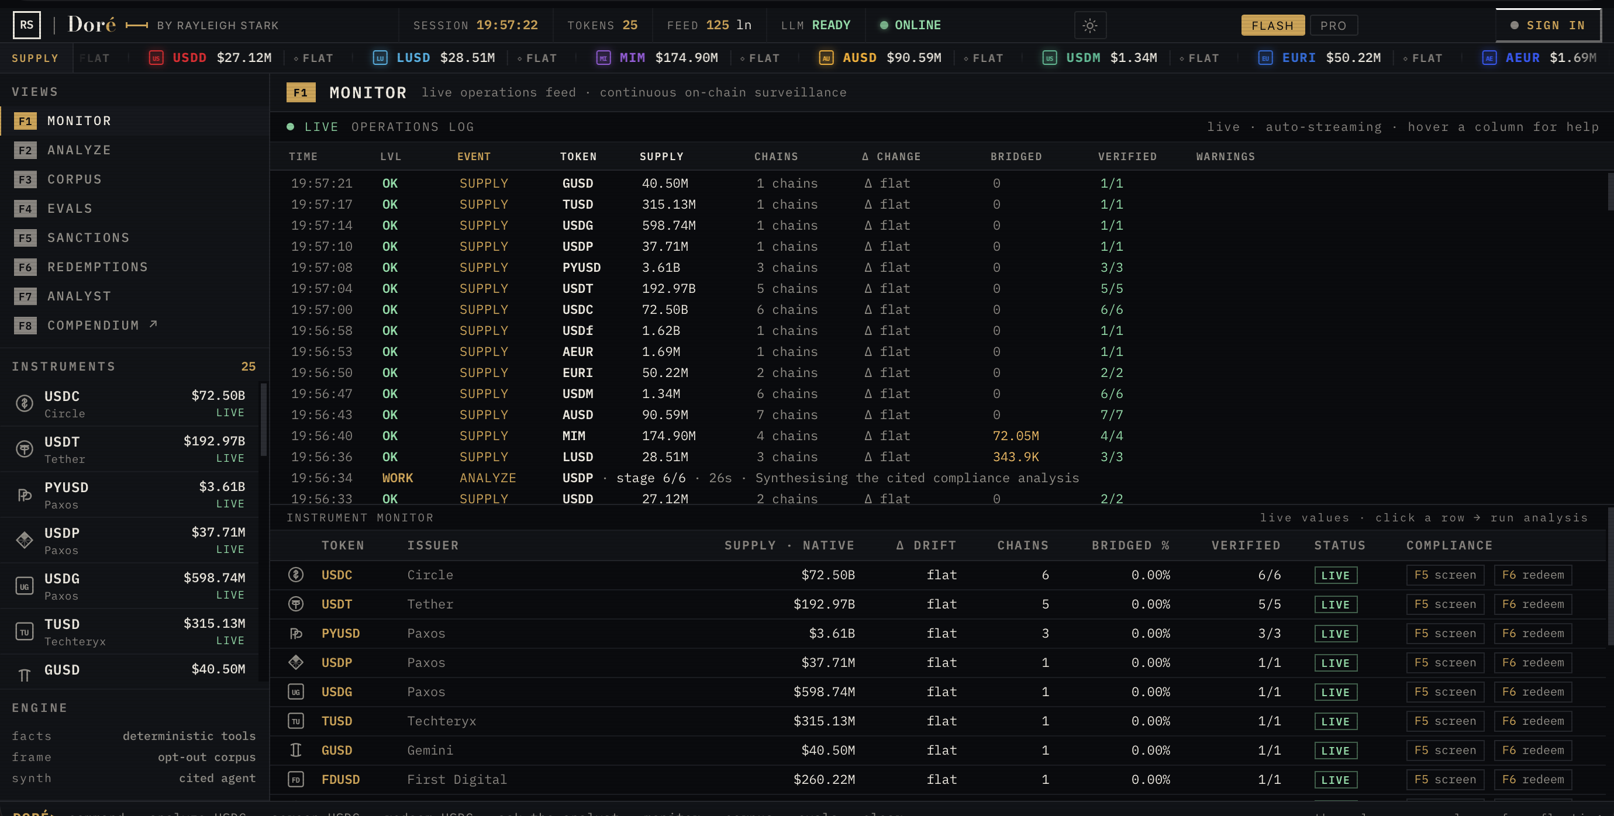Image resolution: width=1614 pixels, height=816 pixels.
Task: Click F5 screen for TUSD row
Action: 1445,721
